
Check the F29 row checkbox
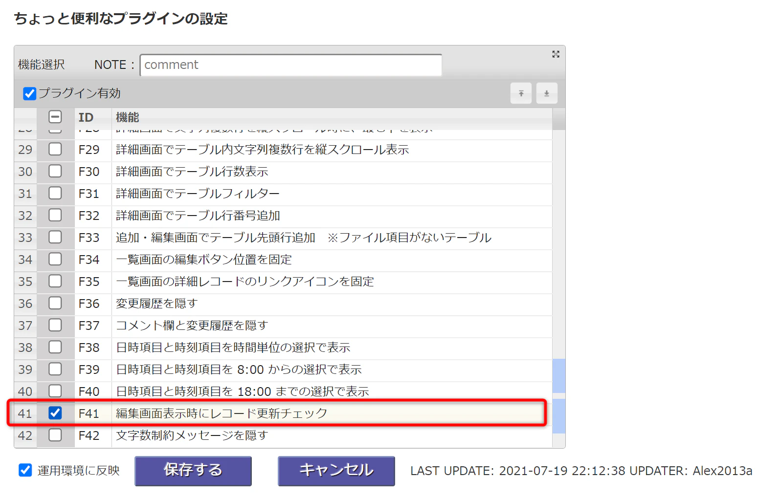55,149
